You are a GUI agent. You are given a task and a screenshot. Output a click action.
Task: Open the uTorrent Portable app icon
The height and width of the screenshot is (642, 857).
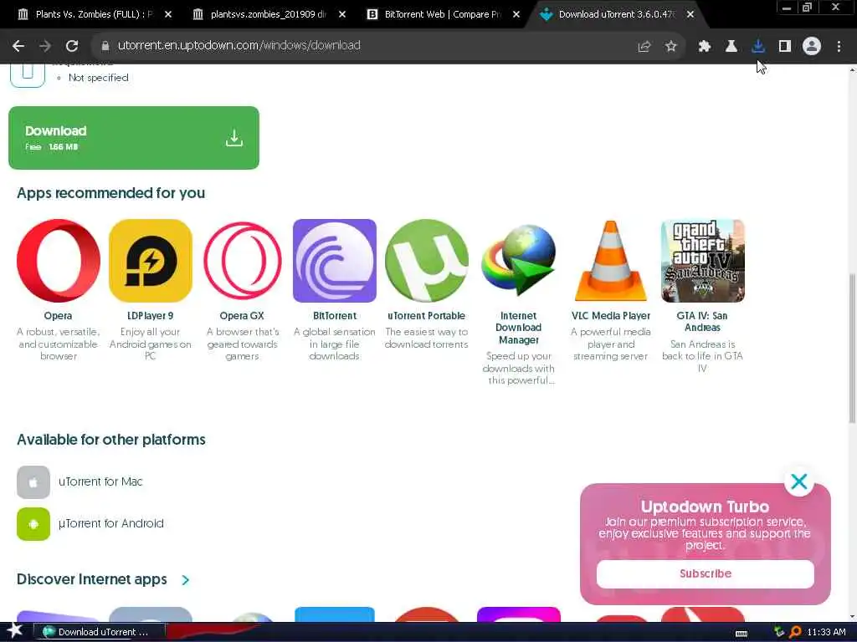[x=426, y=261]
